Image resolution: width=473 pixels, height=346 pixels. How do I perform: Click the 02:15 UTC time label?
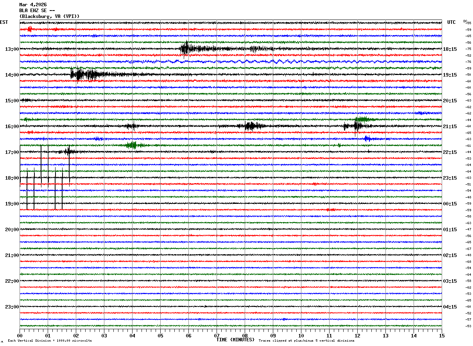coord(450,255)
